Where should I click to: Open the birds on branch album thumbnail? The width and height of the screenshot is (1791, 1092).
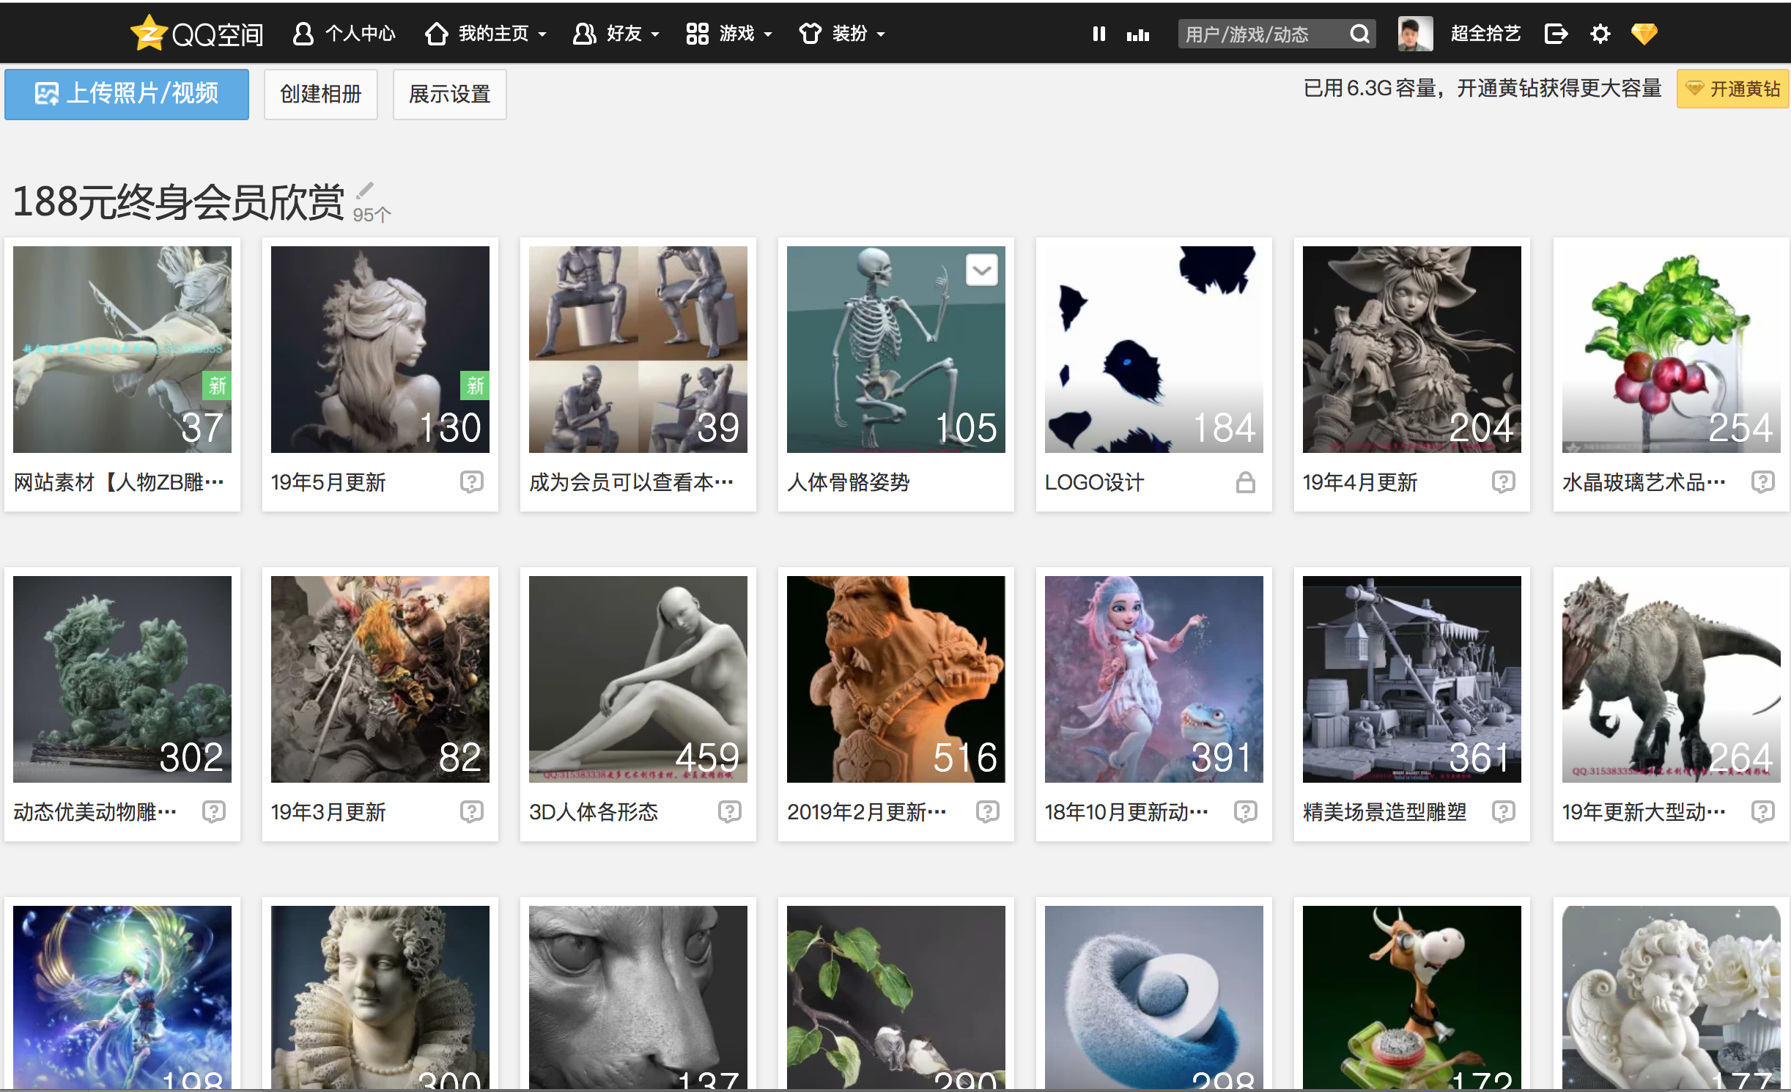(x=896, y=997)
